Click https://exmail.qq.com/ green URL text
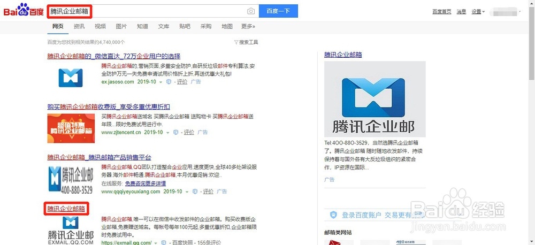The height and width of the screenshot is (245, 535). [127, 243]
